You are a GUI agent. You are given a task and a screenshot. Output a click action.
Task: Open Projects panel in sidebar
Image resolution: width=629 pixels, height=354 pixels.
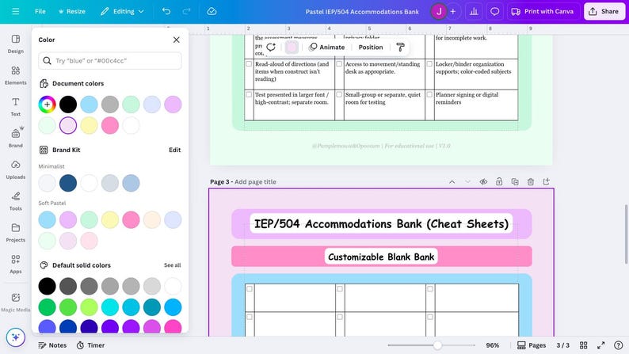point(16,233)
